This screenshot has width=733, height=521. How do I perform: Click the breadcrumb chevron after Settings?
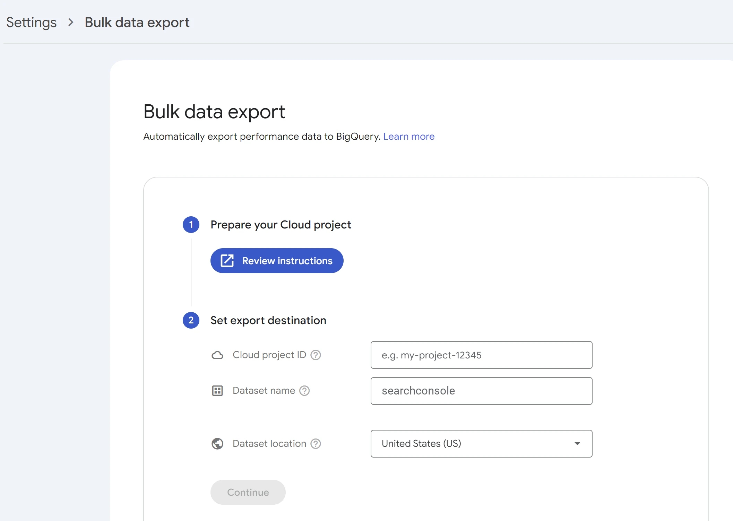[x=71, y=23]
